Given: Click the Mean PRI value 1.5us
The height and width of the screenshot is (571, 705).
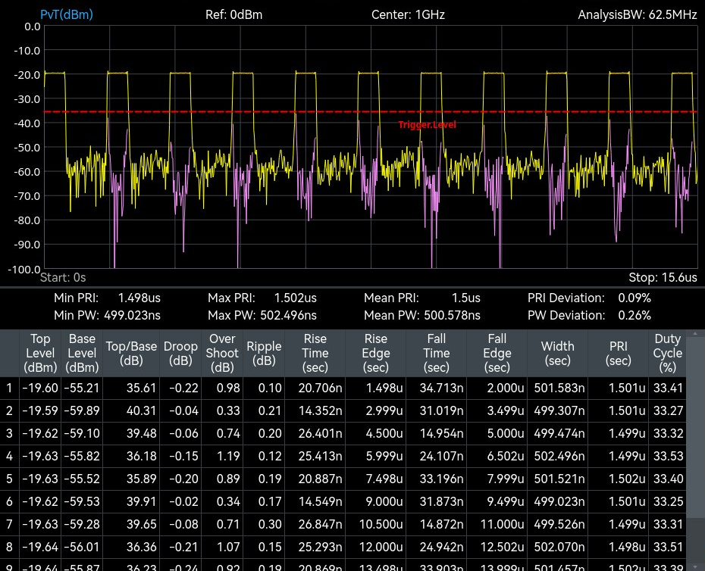Looking at the screenshot, I should coord(465,298).
